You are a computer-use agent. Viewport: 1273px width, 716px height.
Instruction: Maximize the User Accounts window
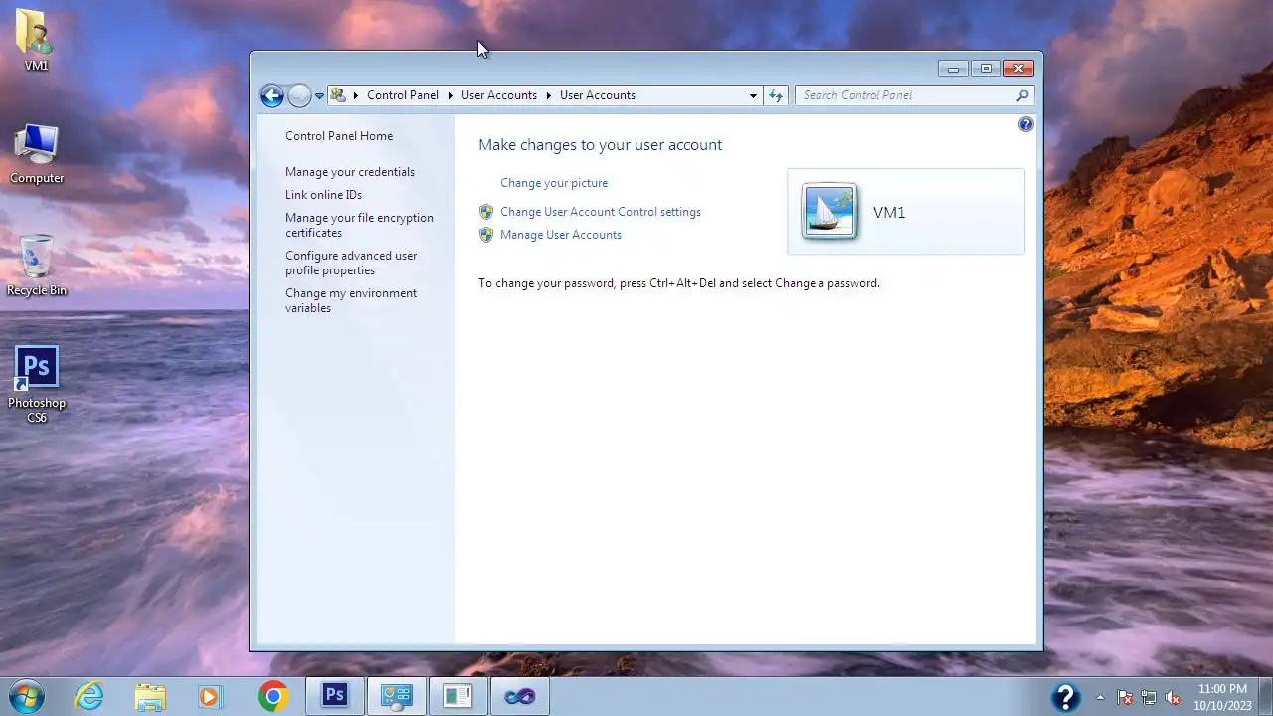(986, 69)
